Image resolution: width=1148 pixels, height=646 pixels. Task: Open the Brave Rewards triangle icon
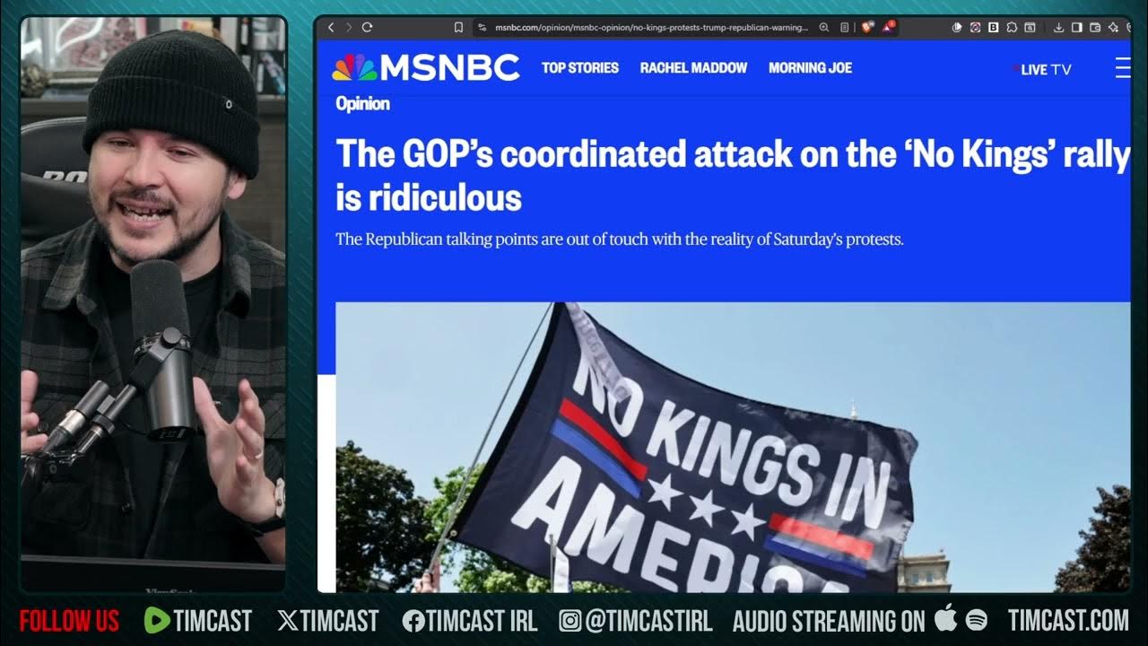(888, 27)
